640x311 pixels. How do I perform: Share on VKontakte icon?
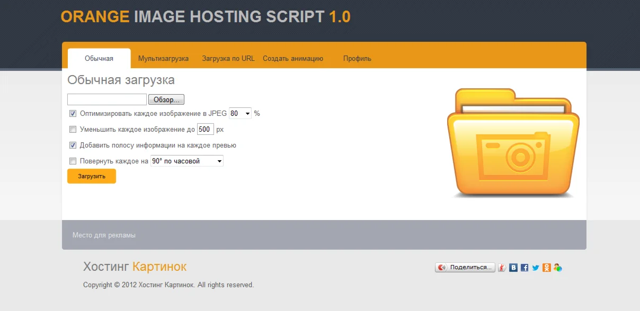click(513, 268)
